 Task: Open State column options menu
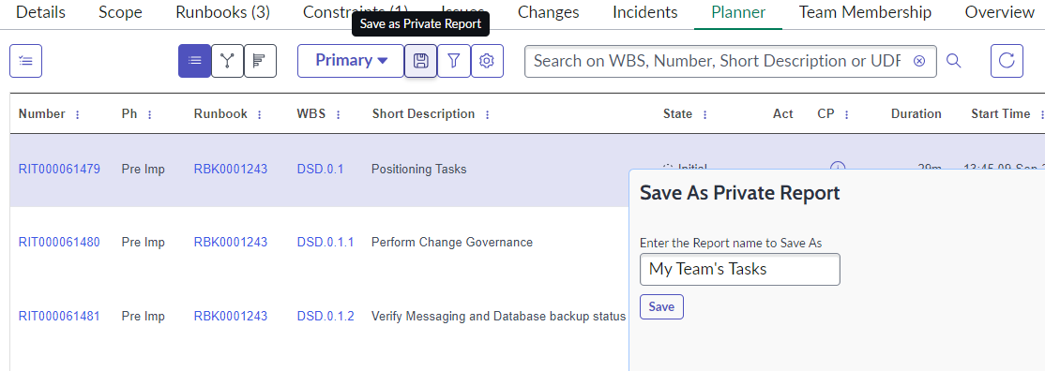point(704,114)
